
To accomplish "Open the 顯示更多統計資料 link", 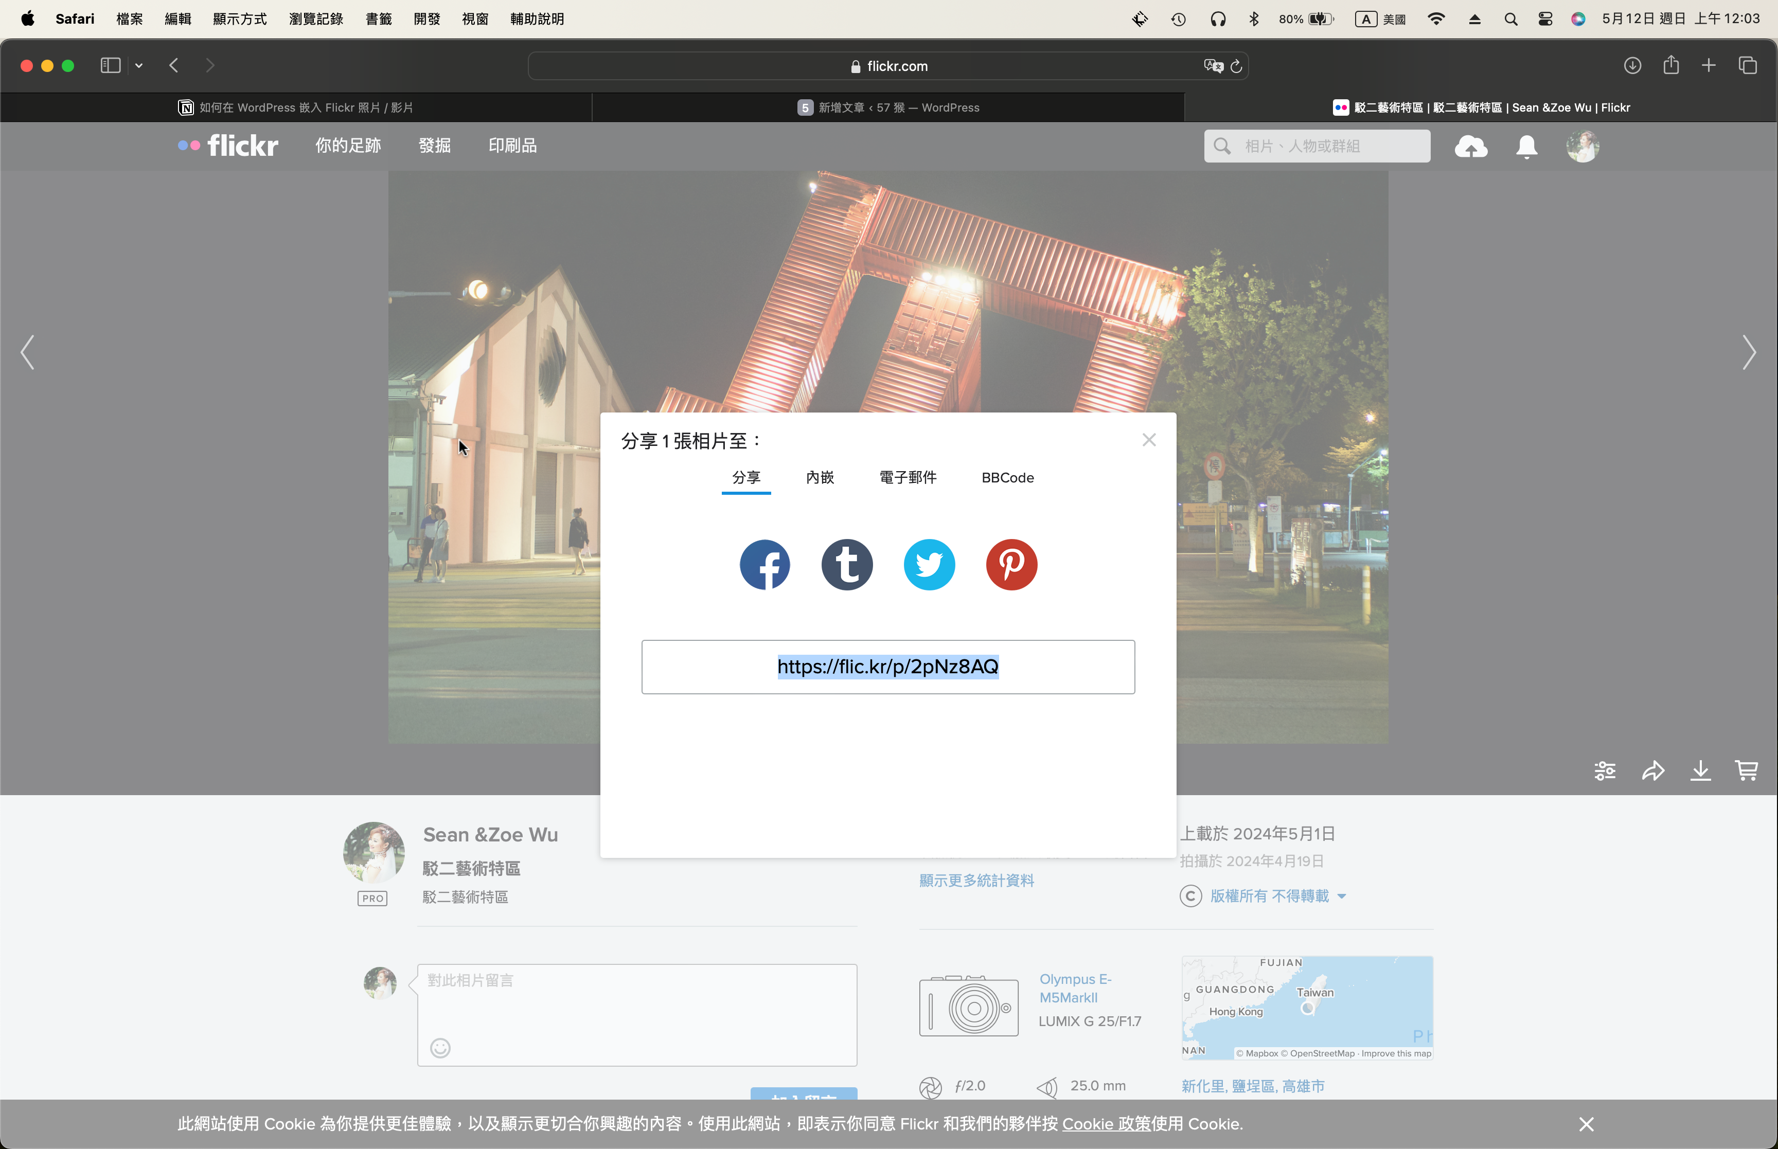I will (976, 881).
